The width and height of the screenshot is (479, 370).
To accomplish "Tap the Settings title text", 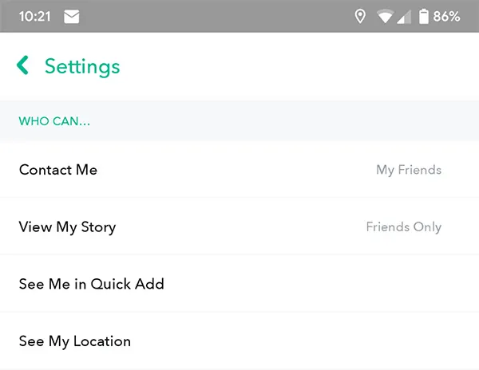I will click(x=82, y=67).
